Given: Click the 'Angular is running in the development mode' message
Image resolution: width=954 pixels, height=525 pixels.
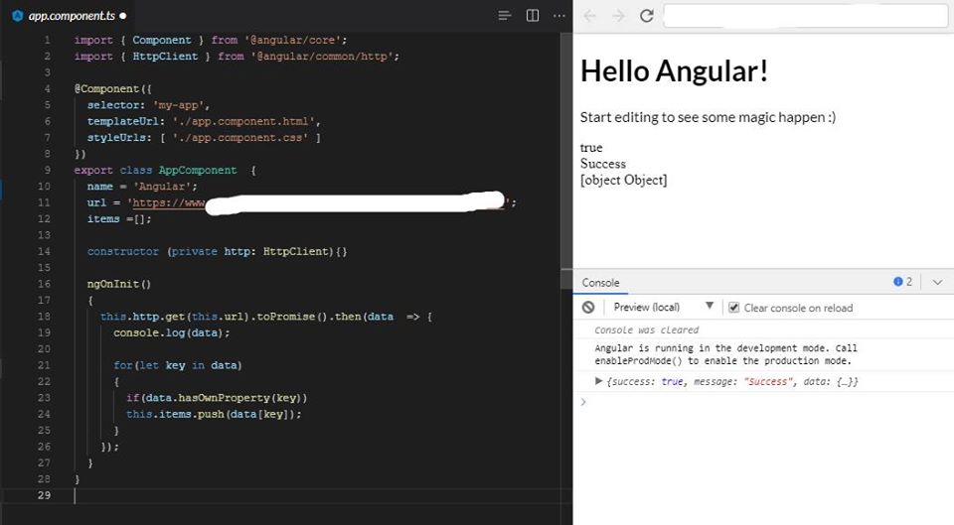Looking at the screenshot, I should click(x=725, y=354).
